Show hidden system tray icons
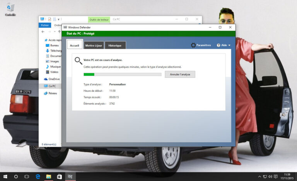This screenshot has width=297, height=181. click(x=259, y=176)
